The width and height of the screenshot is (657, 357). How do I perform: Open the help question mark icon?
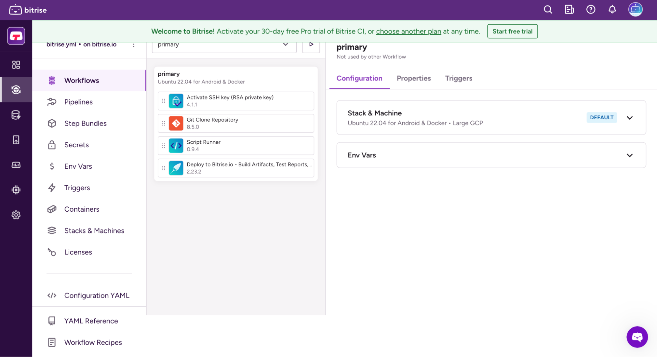point(591,10)
